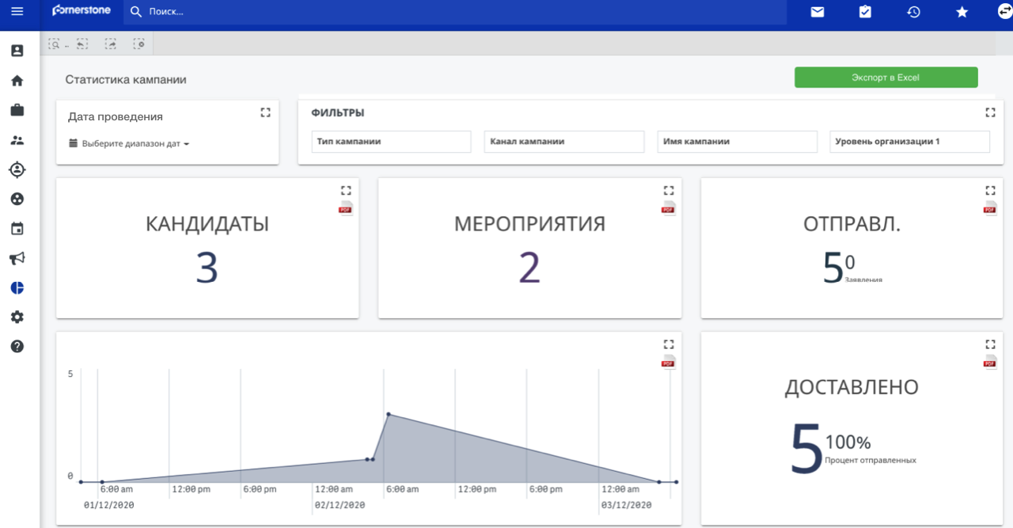Open the 'Выберите диапазон дат' dropdown
Viewport: 1013px width, 528px height.
click(129, 144)
